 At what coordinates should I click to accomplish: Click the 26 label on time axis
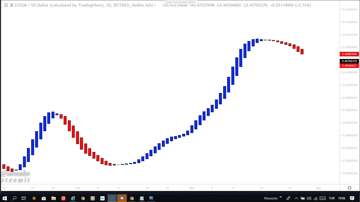click(x=53, y=188)
